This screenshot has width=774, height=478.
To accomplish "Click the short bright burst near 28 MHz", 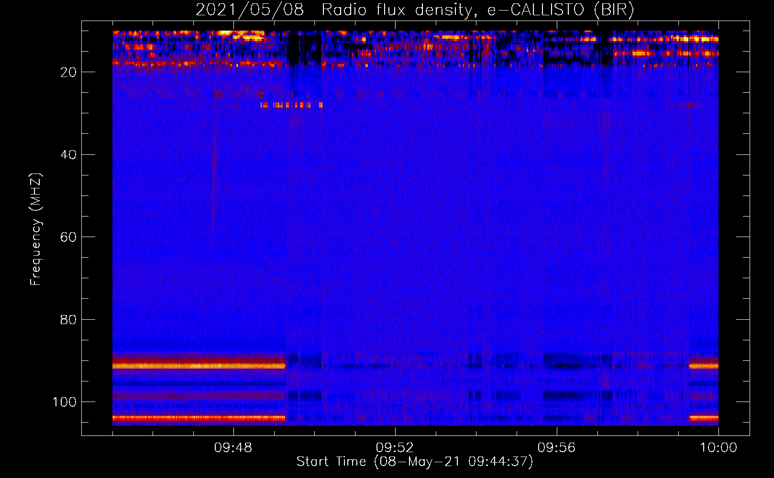I will (291, 105).
